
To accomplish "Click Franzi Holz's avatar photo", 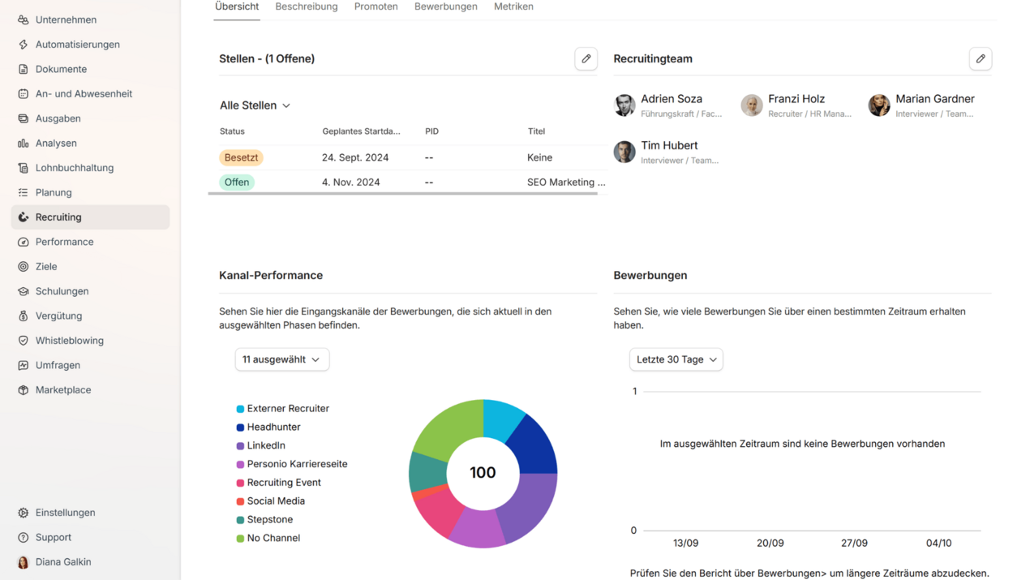I will 752,105.
